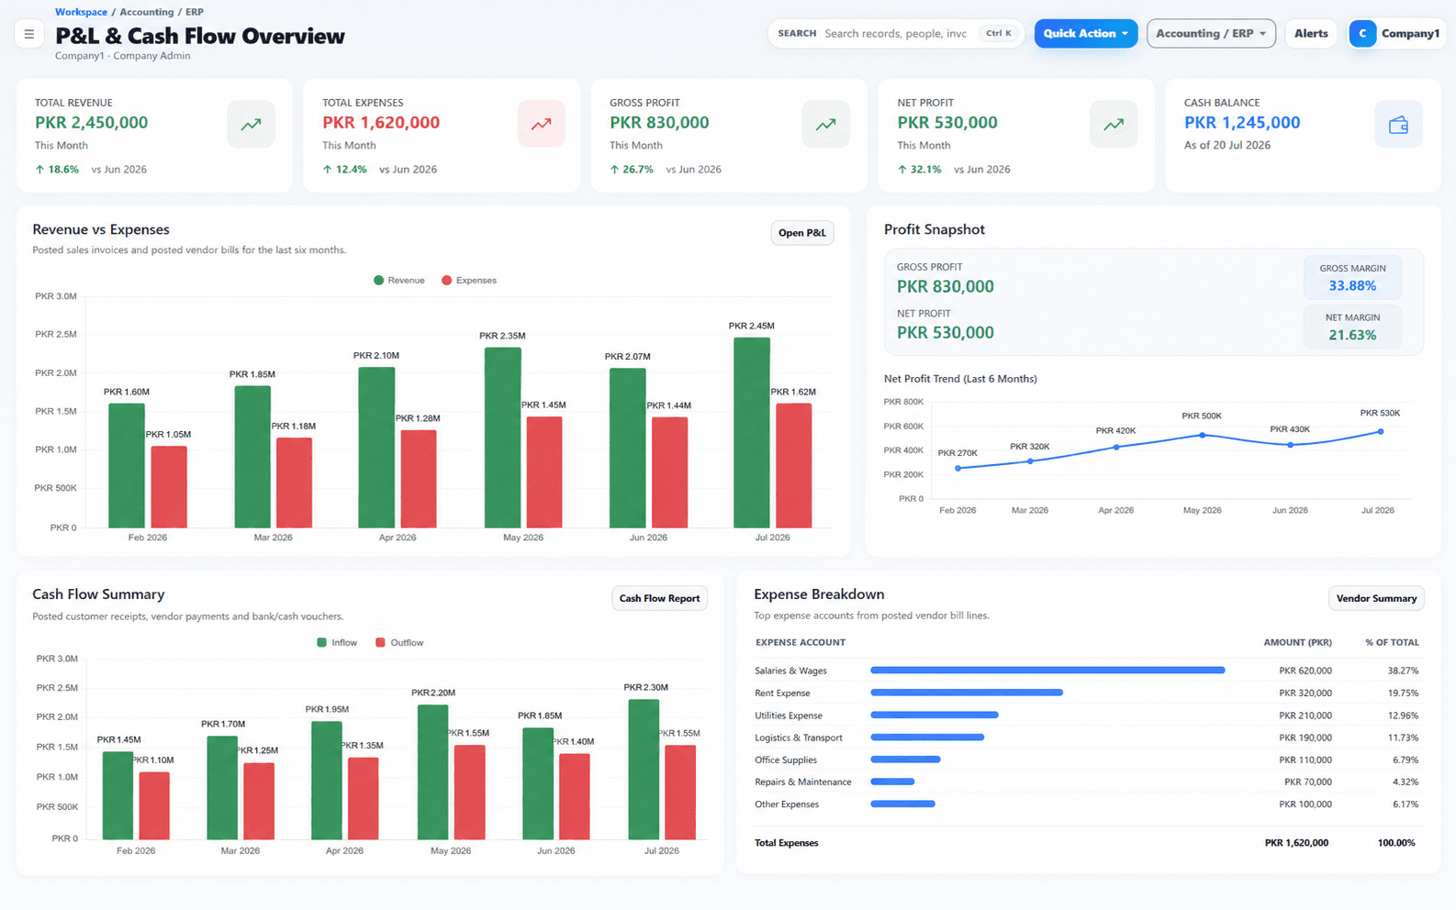
Task: Click the Open P&L button
Action: tap(802, 233)
